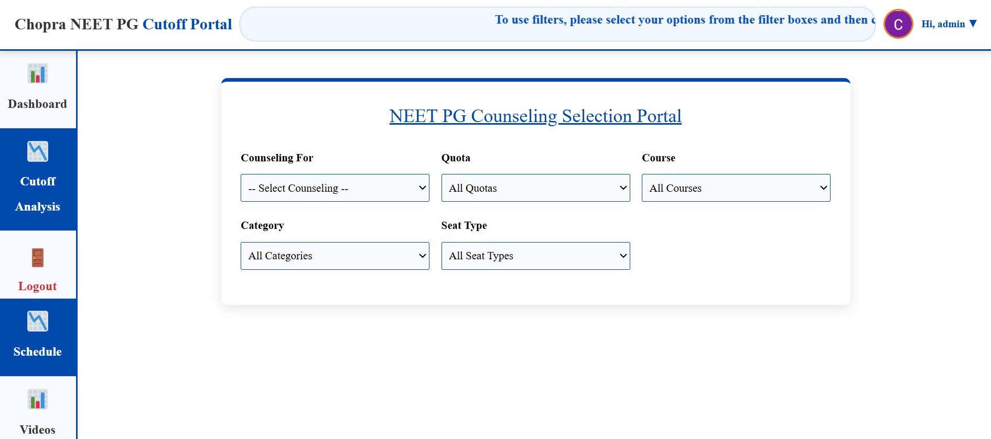Image resolution: width=991 pixels, height=439 pixels.
Task: Open the Hi, admin user menu
Action: click(x=949, y=24)
